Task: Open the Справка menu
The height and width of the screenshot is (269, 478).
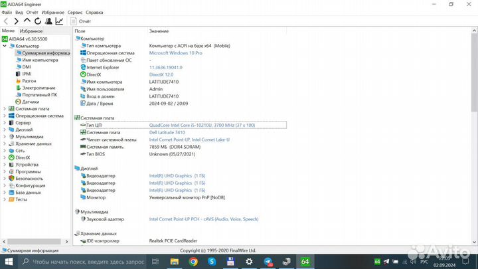Action: coord(94,13)
